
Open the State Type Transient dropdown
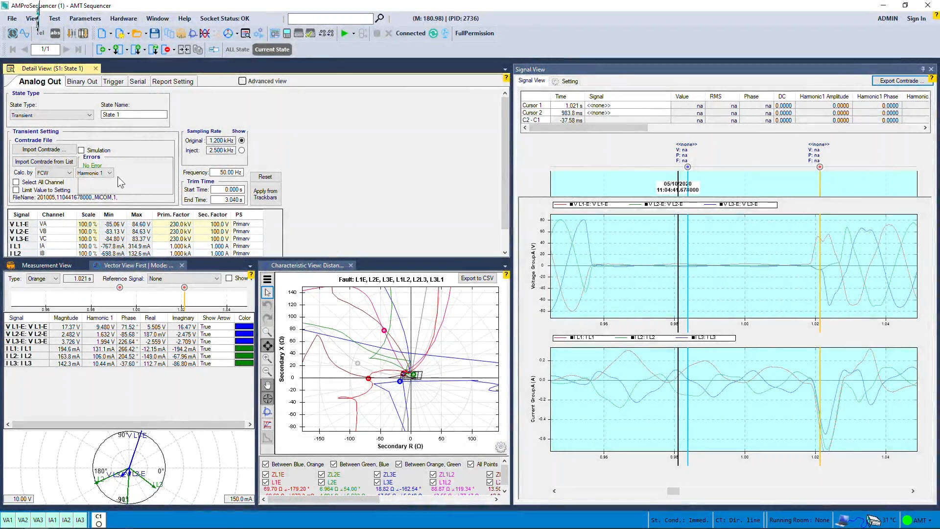click(51, 115)
